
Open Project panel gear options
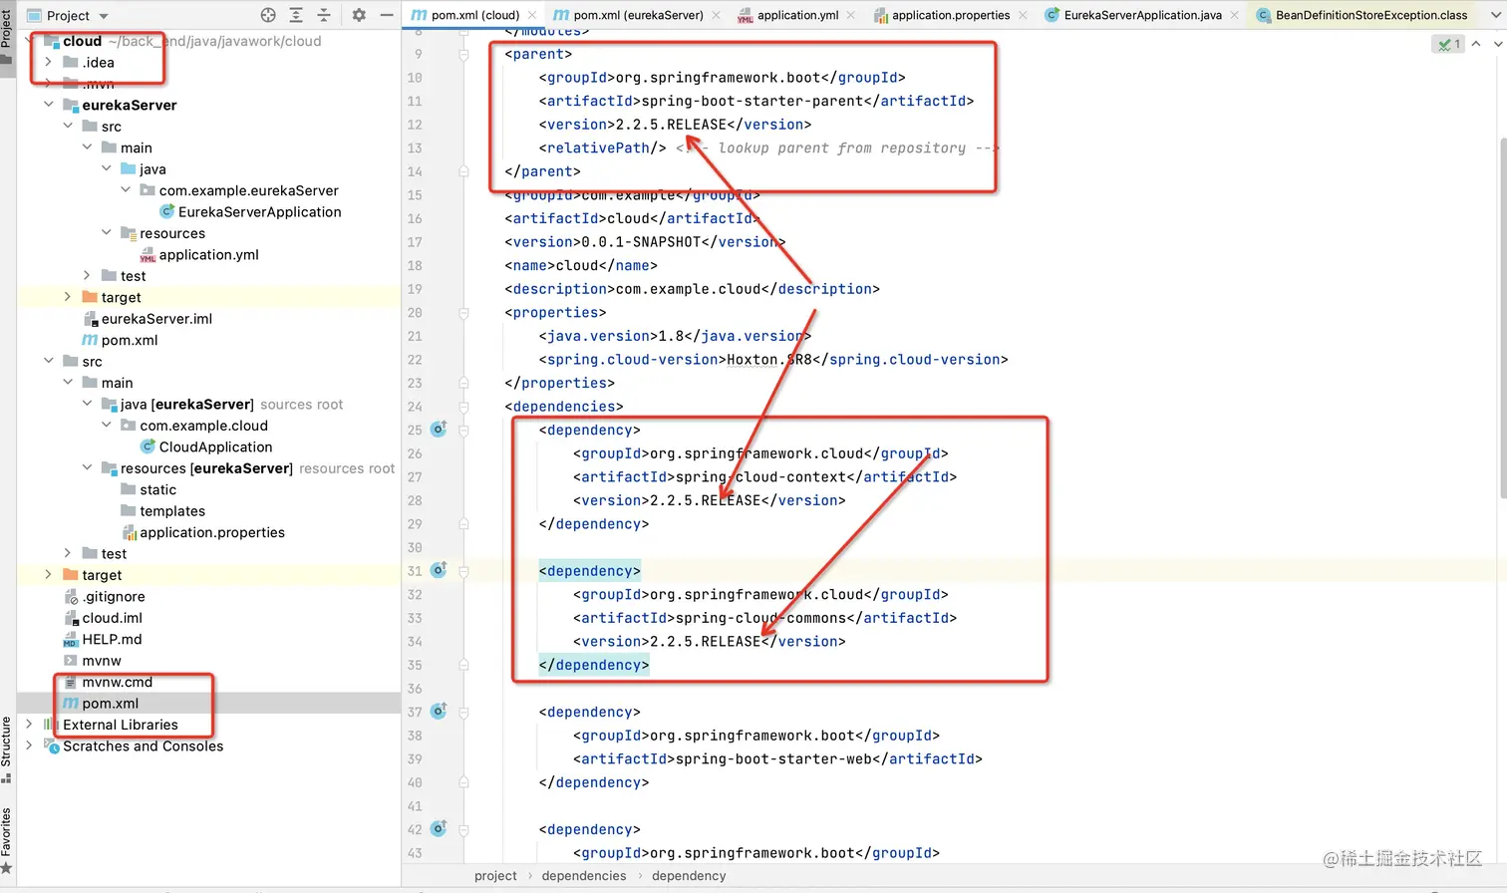click(x=359, y=15)
